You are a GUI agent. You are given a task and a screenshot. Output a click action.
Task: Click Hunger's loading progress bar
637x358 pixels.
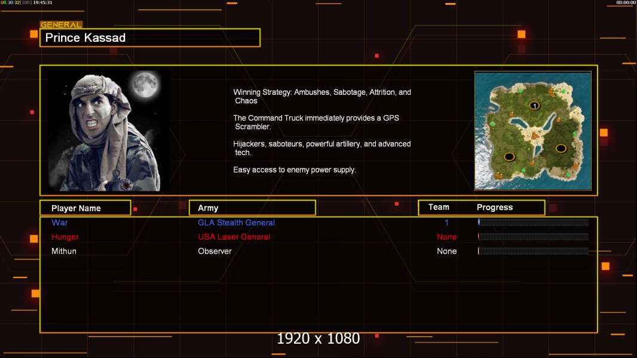[x=533, y=236]
